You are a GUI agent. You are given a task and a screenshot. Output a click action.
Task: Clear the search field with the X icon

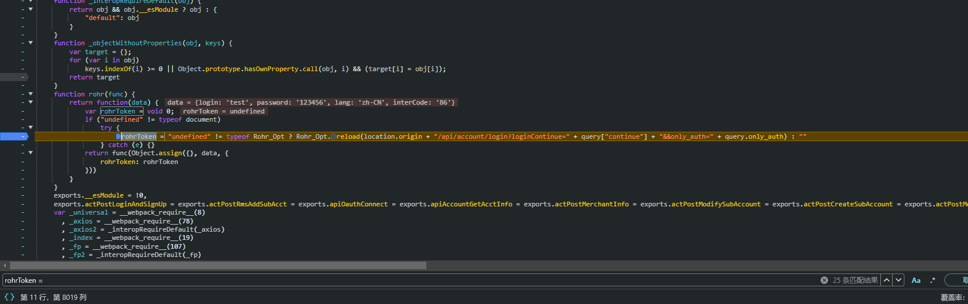click(824, 280)
